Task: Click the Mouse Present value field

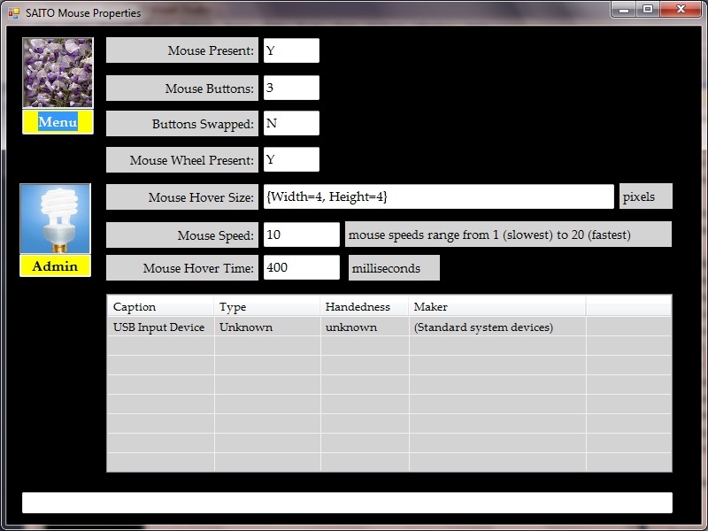Action: (x=291, y=50)
